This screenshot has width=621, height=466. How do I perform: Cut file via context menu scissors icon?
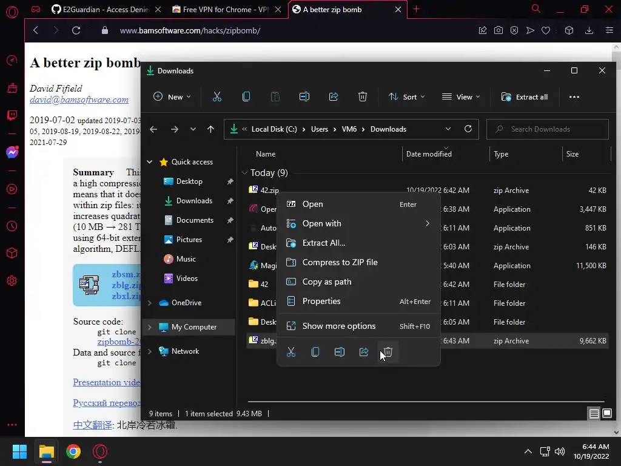(x=291, y=352)
